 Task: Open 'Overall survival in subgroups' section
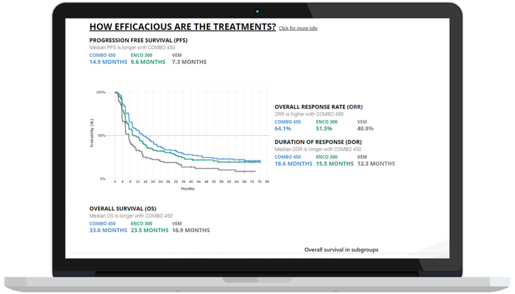[341, 250]
